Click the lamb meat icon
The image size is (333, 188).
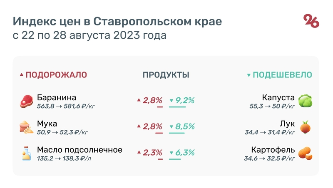pos(26,101)
